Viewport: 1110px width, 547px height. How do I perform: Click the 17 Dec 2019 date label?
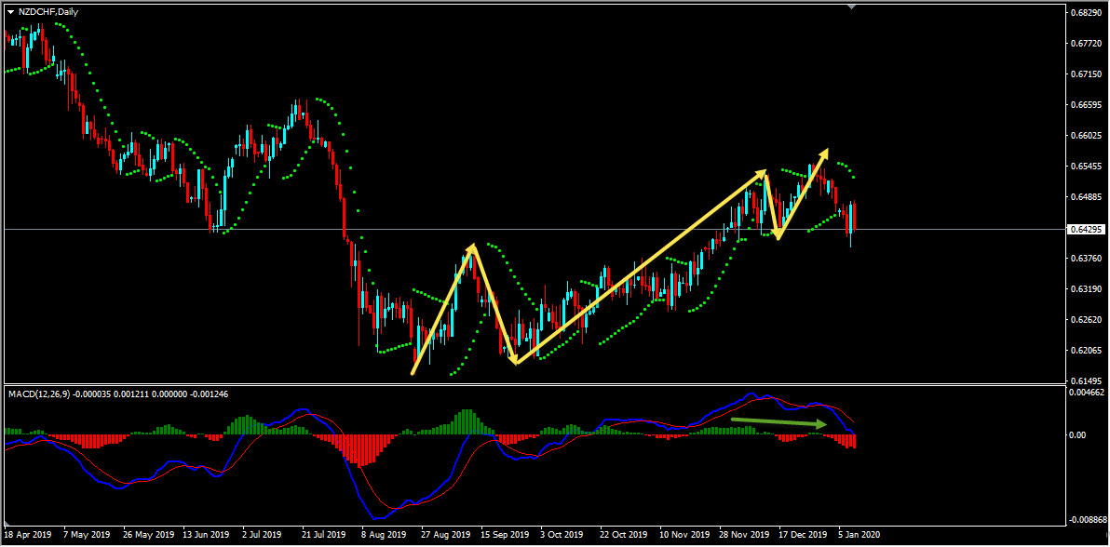coord(802,534)
